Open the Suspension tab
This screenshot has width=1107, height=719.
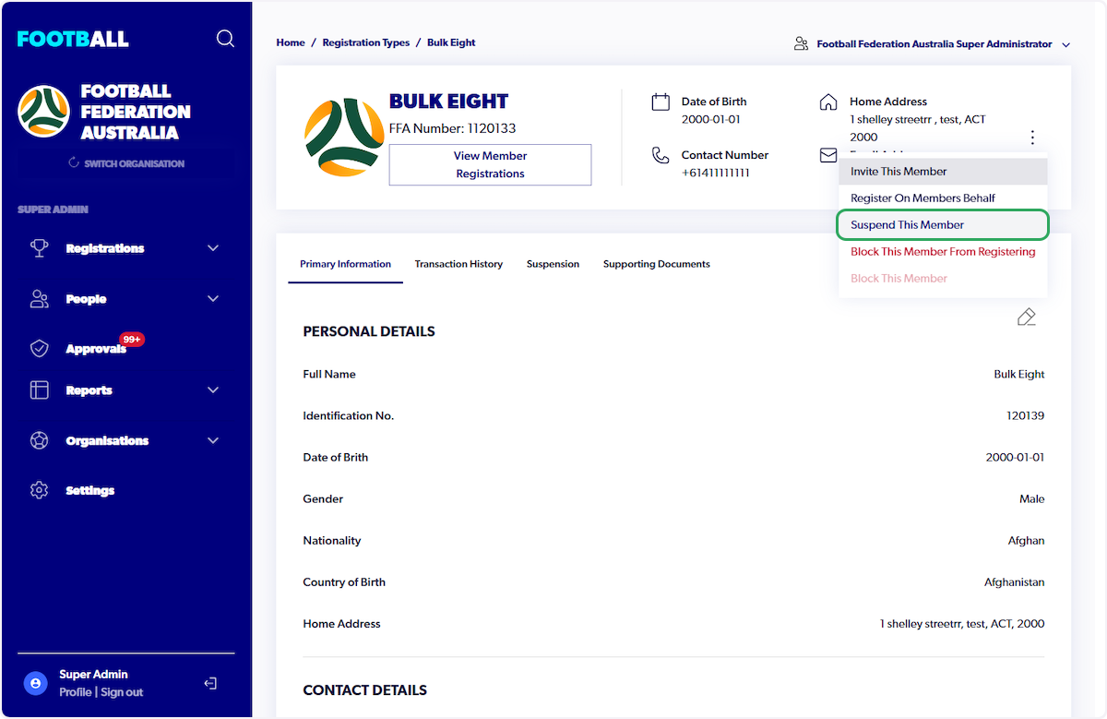coord(553,264)
